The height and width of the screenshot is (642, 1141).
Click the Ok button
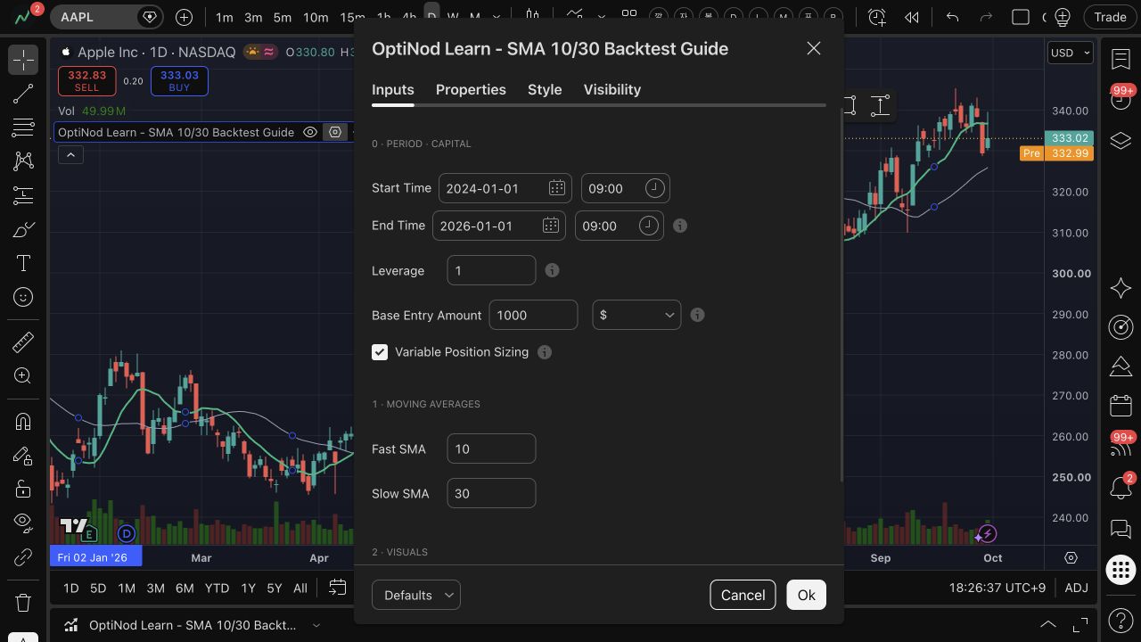click(807, 595)
